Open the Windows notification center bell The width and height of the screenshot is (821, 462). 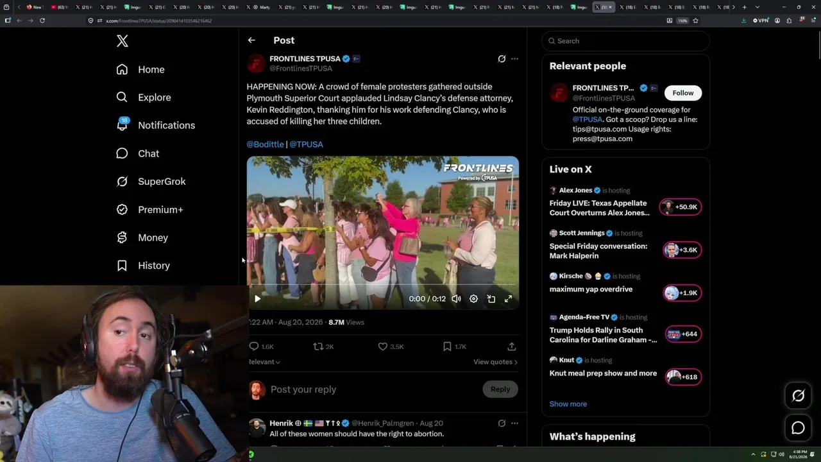pos(813,454)
